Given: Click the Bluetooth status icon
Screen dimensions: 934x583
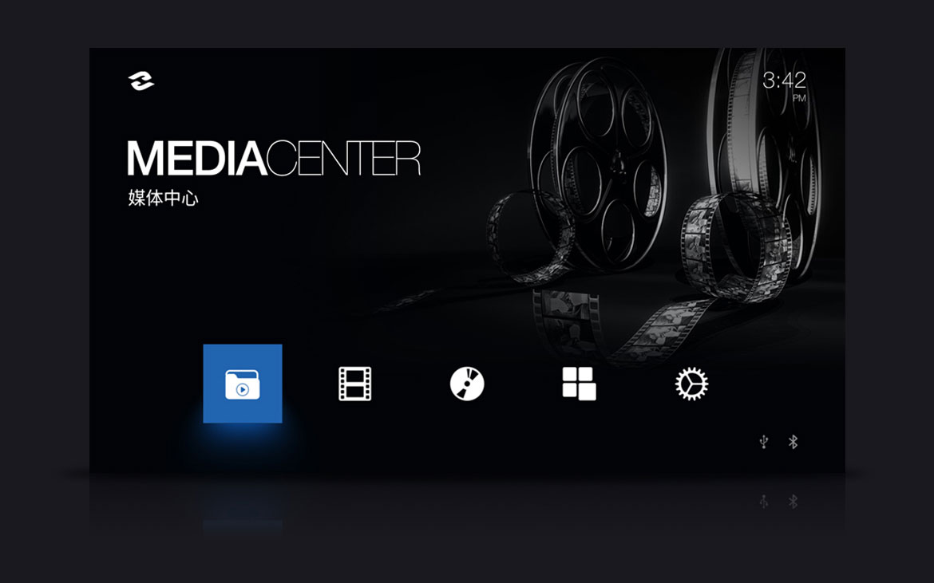Looking at the screenshot, I should click(793, 442).
